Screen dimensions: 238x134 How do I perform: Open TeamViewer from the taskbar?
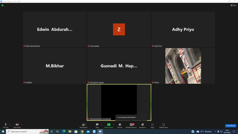tap(94, 131)
